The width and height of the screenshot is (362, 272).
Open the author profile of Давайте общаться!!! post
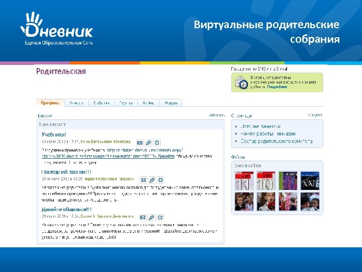coord(107,216)
